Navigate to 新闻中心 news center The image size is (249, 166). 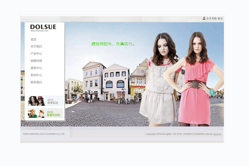36,75
